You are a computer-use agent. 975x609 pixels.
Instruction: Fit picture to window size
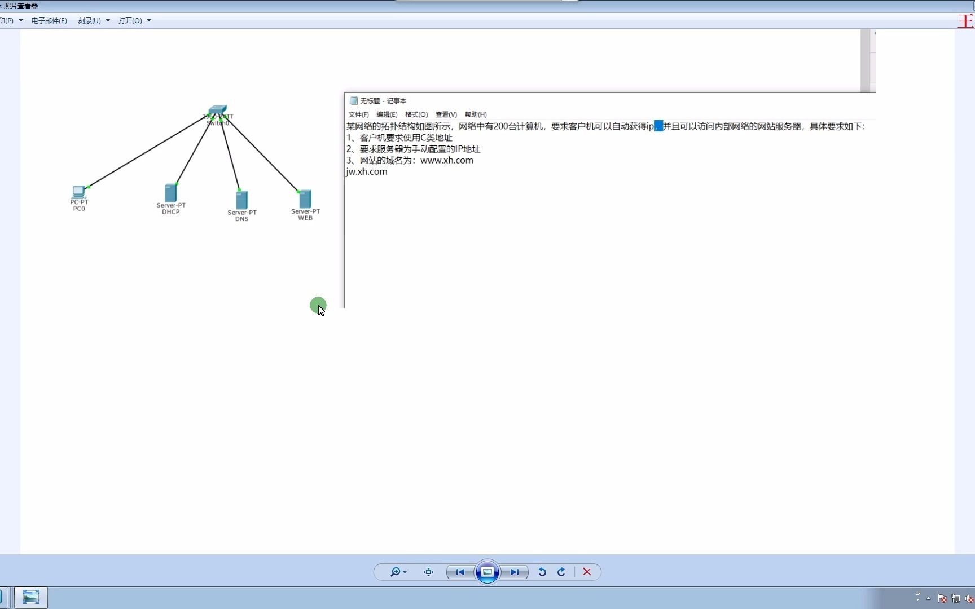tap(429, 572)
